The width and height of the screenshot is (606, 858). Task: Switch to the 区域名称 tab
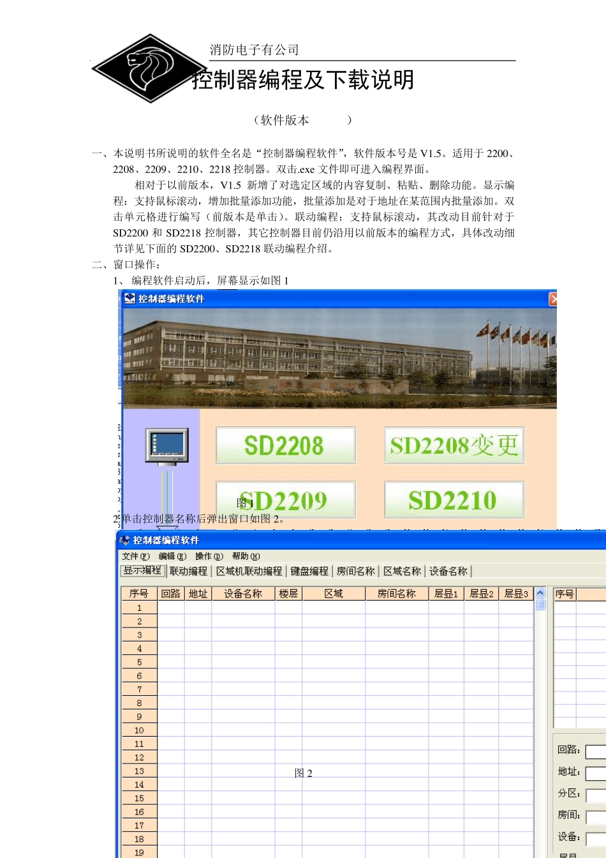[403, 571]
